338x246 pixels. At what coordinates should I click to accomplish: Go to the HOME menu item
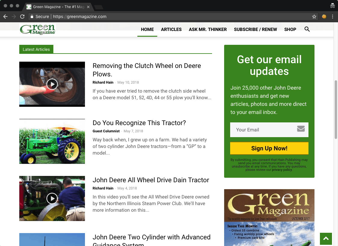[147, 29]
